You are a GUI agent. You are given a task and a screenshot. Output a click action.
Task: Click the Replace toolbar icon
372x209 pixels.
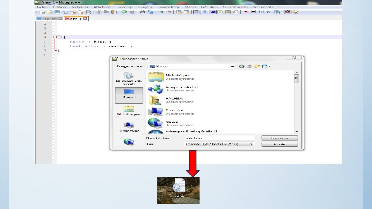click(150, 12)
